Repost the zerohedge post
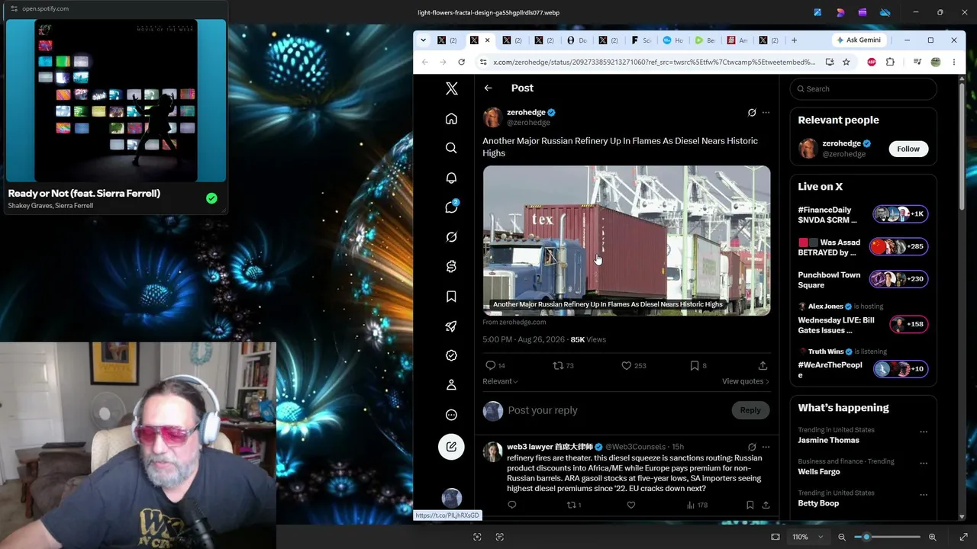This screenshot has width=977, height=549. [x=558, y=366]
